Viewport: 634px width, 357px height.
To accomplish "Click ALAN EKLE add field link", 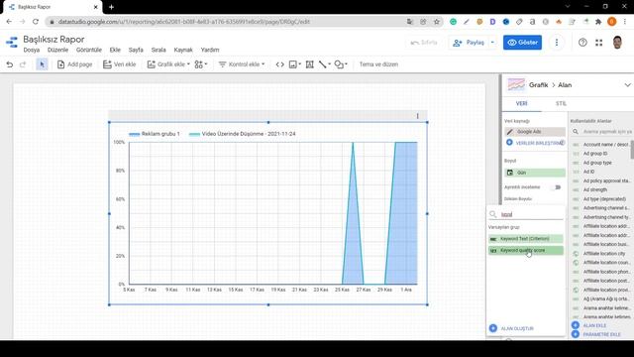I will pyautogui.click(x=589, y=325).
